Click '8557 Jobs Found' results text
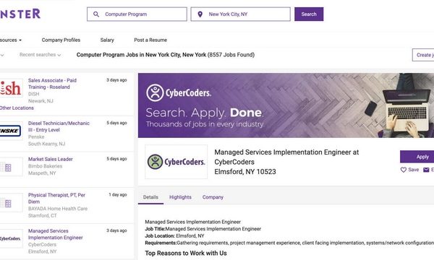 click(231, 55)
